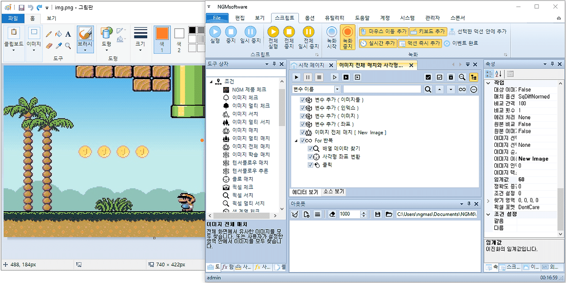The height and width of the screenshot is (283, 566).
Task: Open 도형 shapes dropdown in Paint
Action: click(107, 50)
